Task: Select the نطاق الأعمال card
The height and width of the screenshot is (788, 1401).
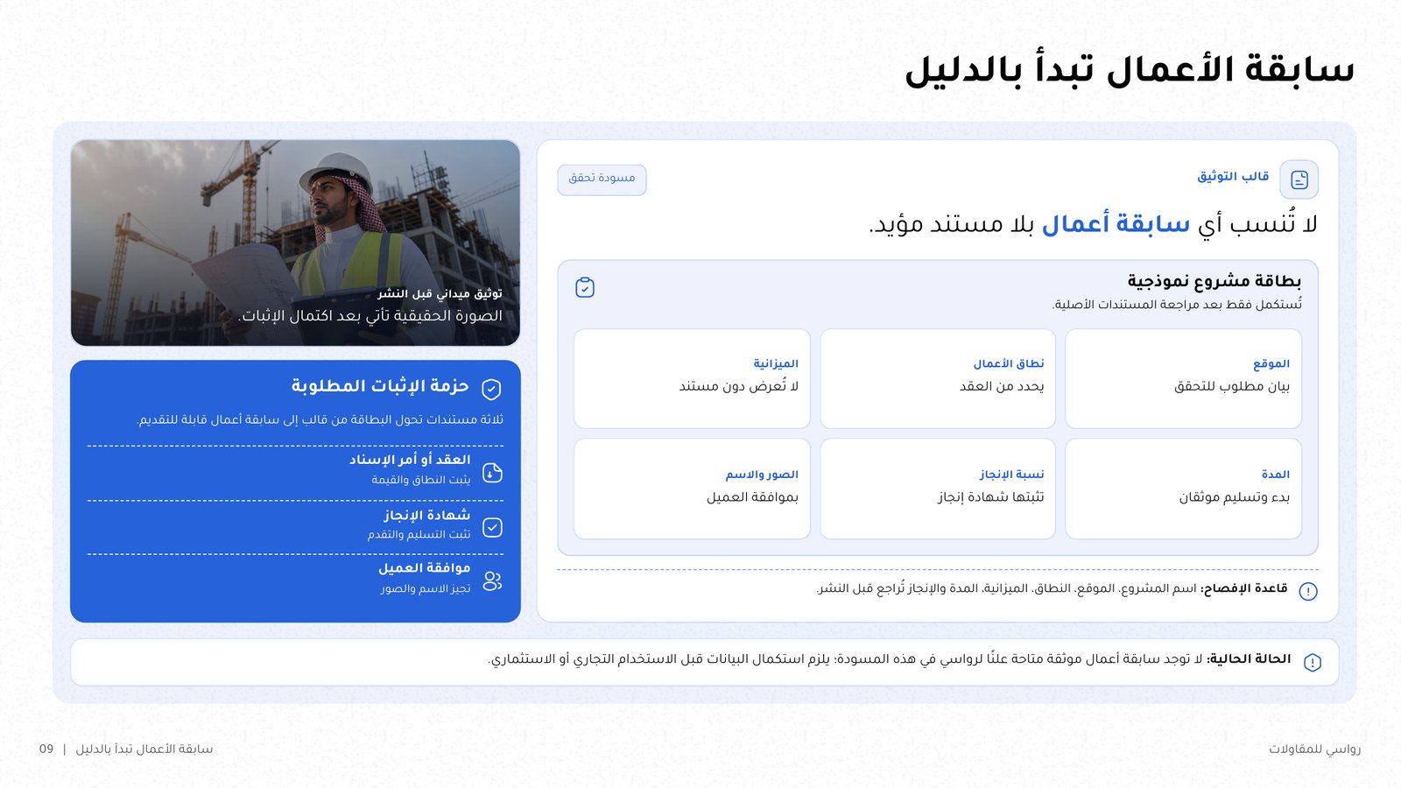Action: click(938, 378)
